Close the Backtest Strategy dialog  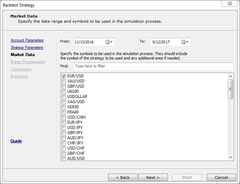click(x=230, y=3)
